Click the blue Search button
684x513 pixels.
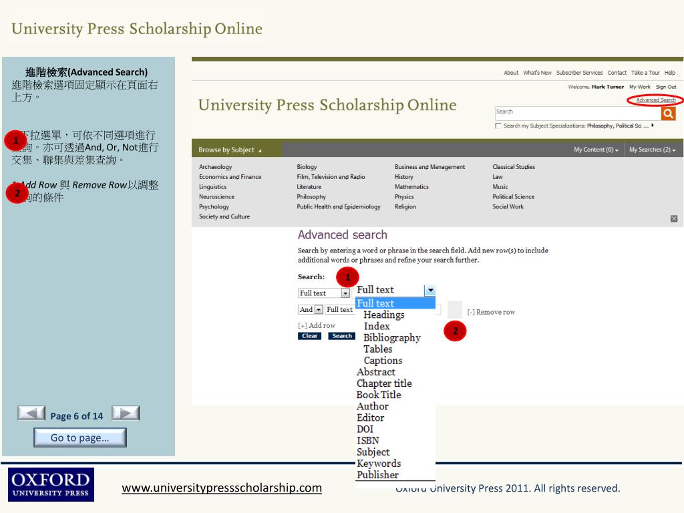coord(341,336)
